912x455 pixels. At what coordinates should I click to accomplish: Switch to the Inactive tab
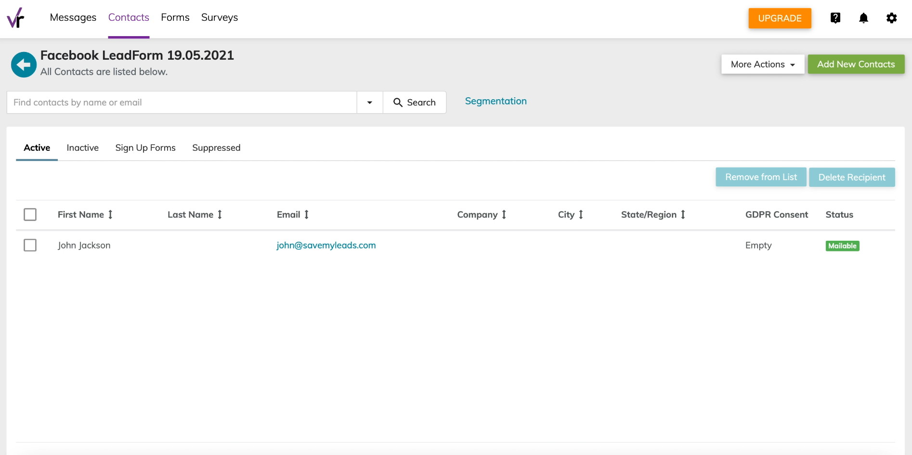click(x=82, y=148)
